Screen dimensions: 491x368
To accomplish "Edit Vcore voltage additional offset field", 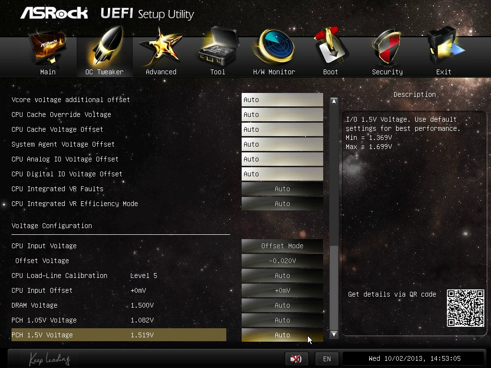I will pyautogui.click(x=282, y=100).
